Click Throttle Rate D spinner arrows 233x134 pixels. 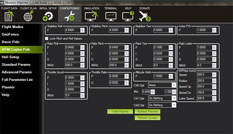[x=126, y=83]
